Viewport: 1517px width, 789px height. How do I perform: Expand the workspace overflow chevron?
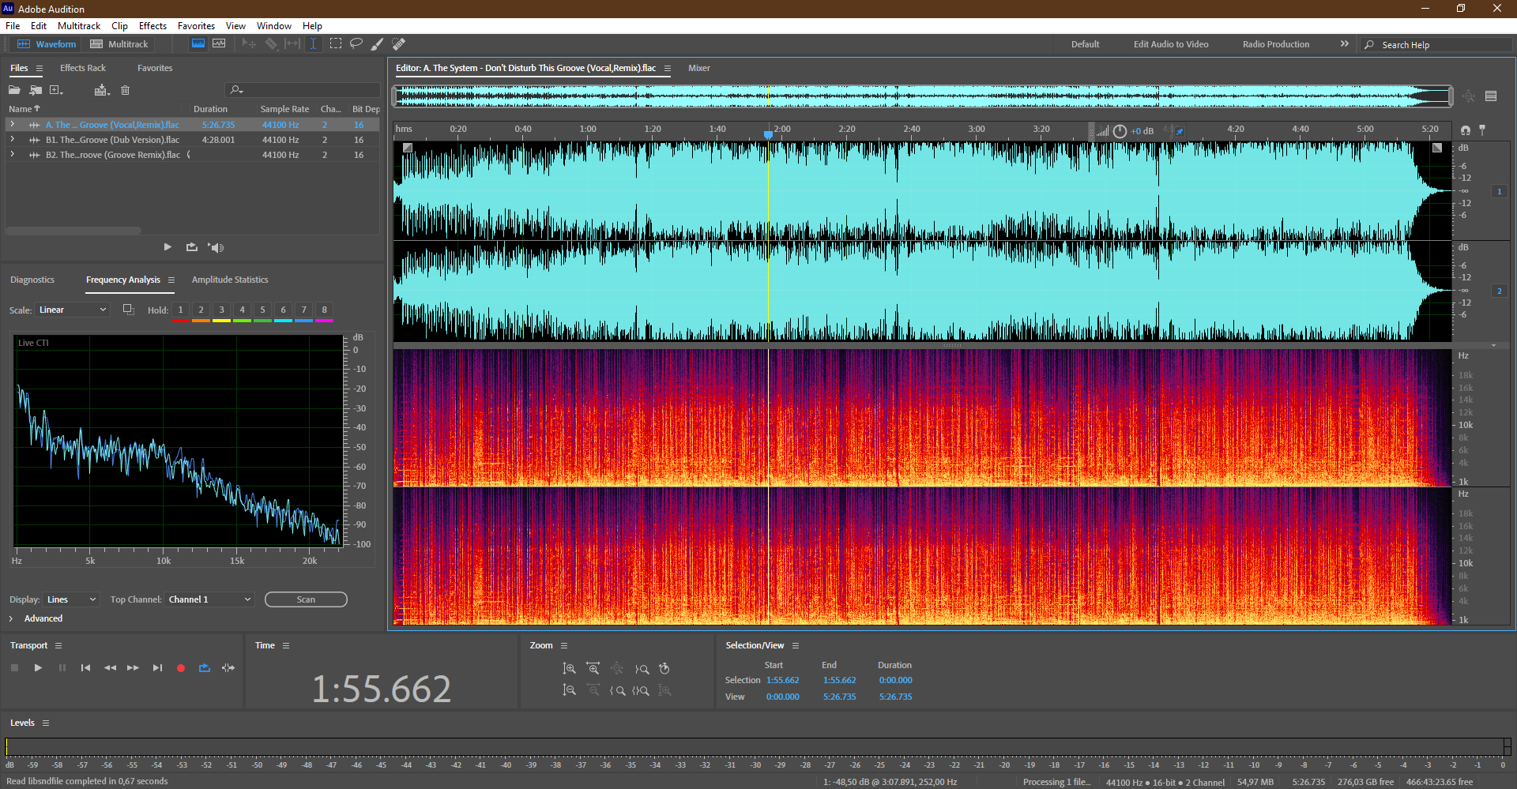click(1344, 44)
